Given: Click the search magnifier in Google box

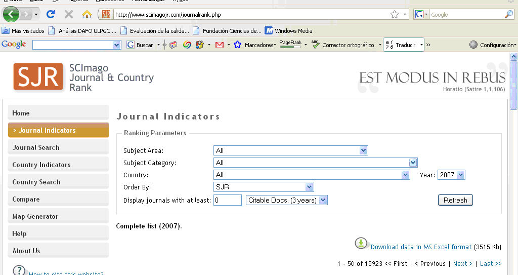Looking at the screenshot, I should pyautogui.click(x=509, y=14).
